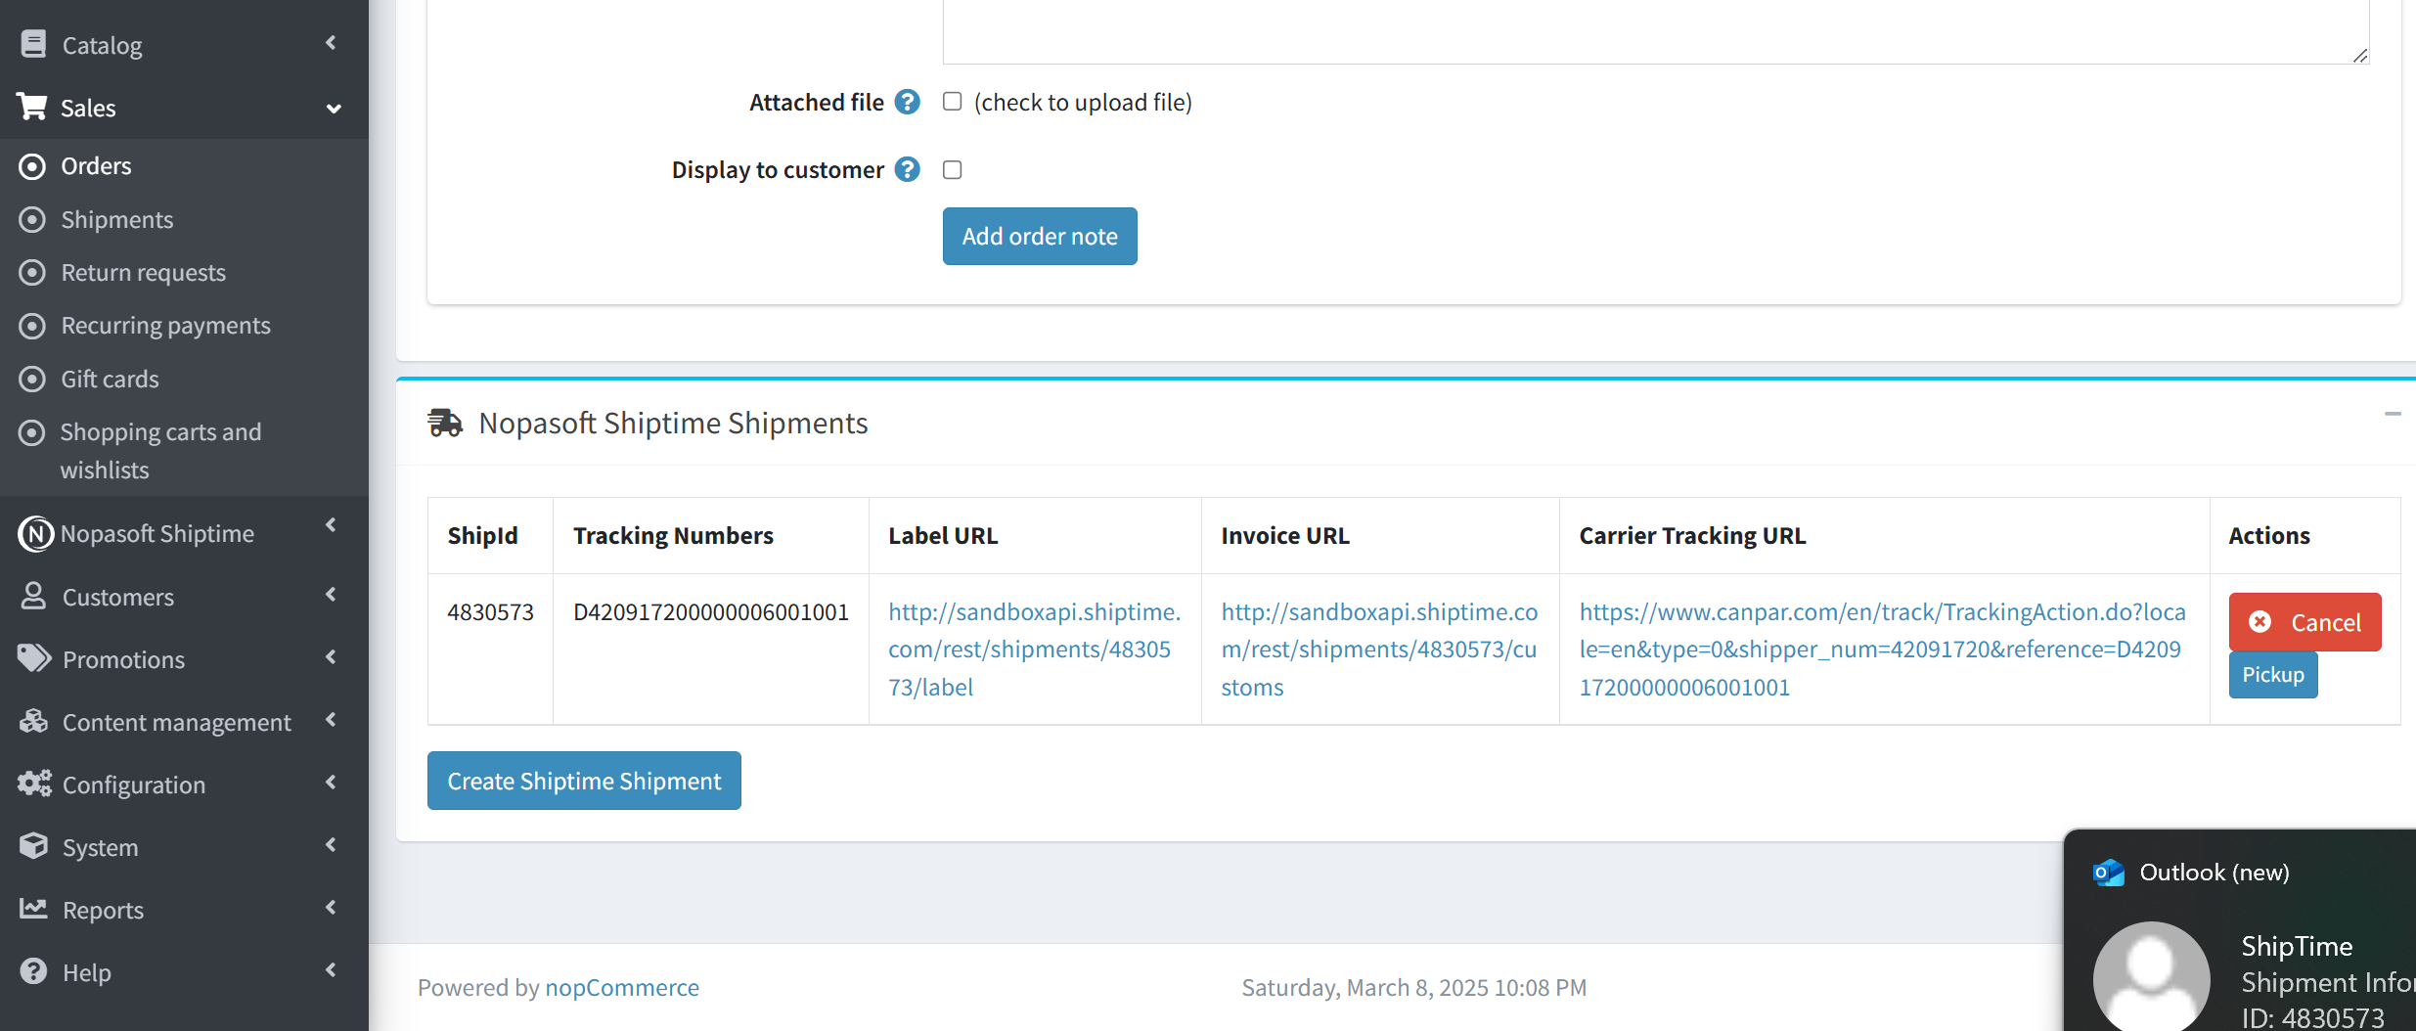Expand the System menu chevron
The width and height of the screenshot is (2416, 1031).
coord(332,845)
